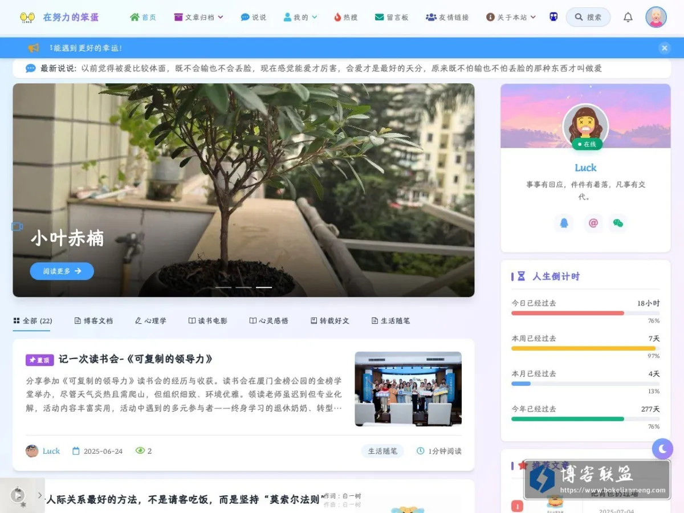The height and width of the screenshot is (513, 684).
Task: Expand the 我的 dropdown menu
Action: point(300,17)
